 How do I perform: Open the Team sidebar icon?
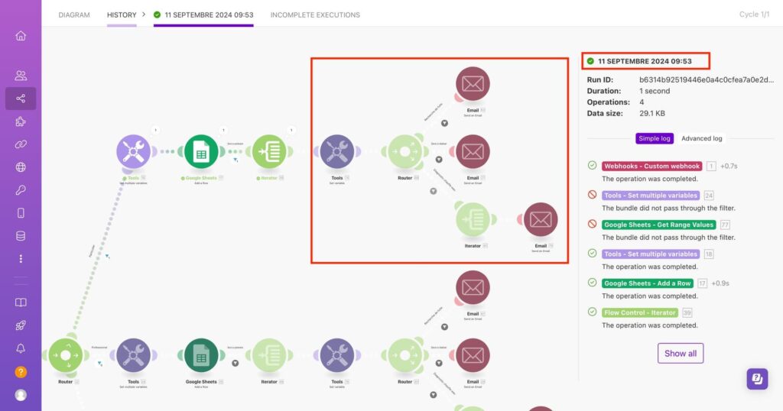tap(21, 76)
